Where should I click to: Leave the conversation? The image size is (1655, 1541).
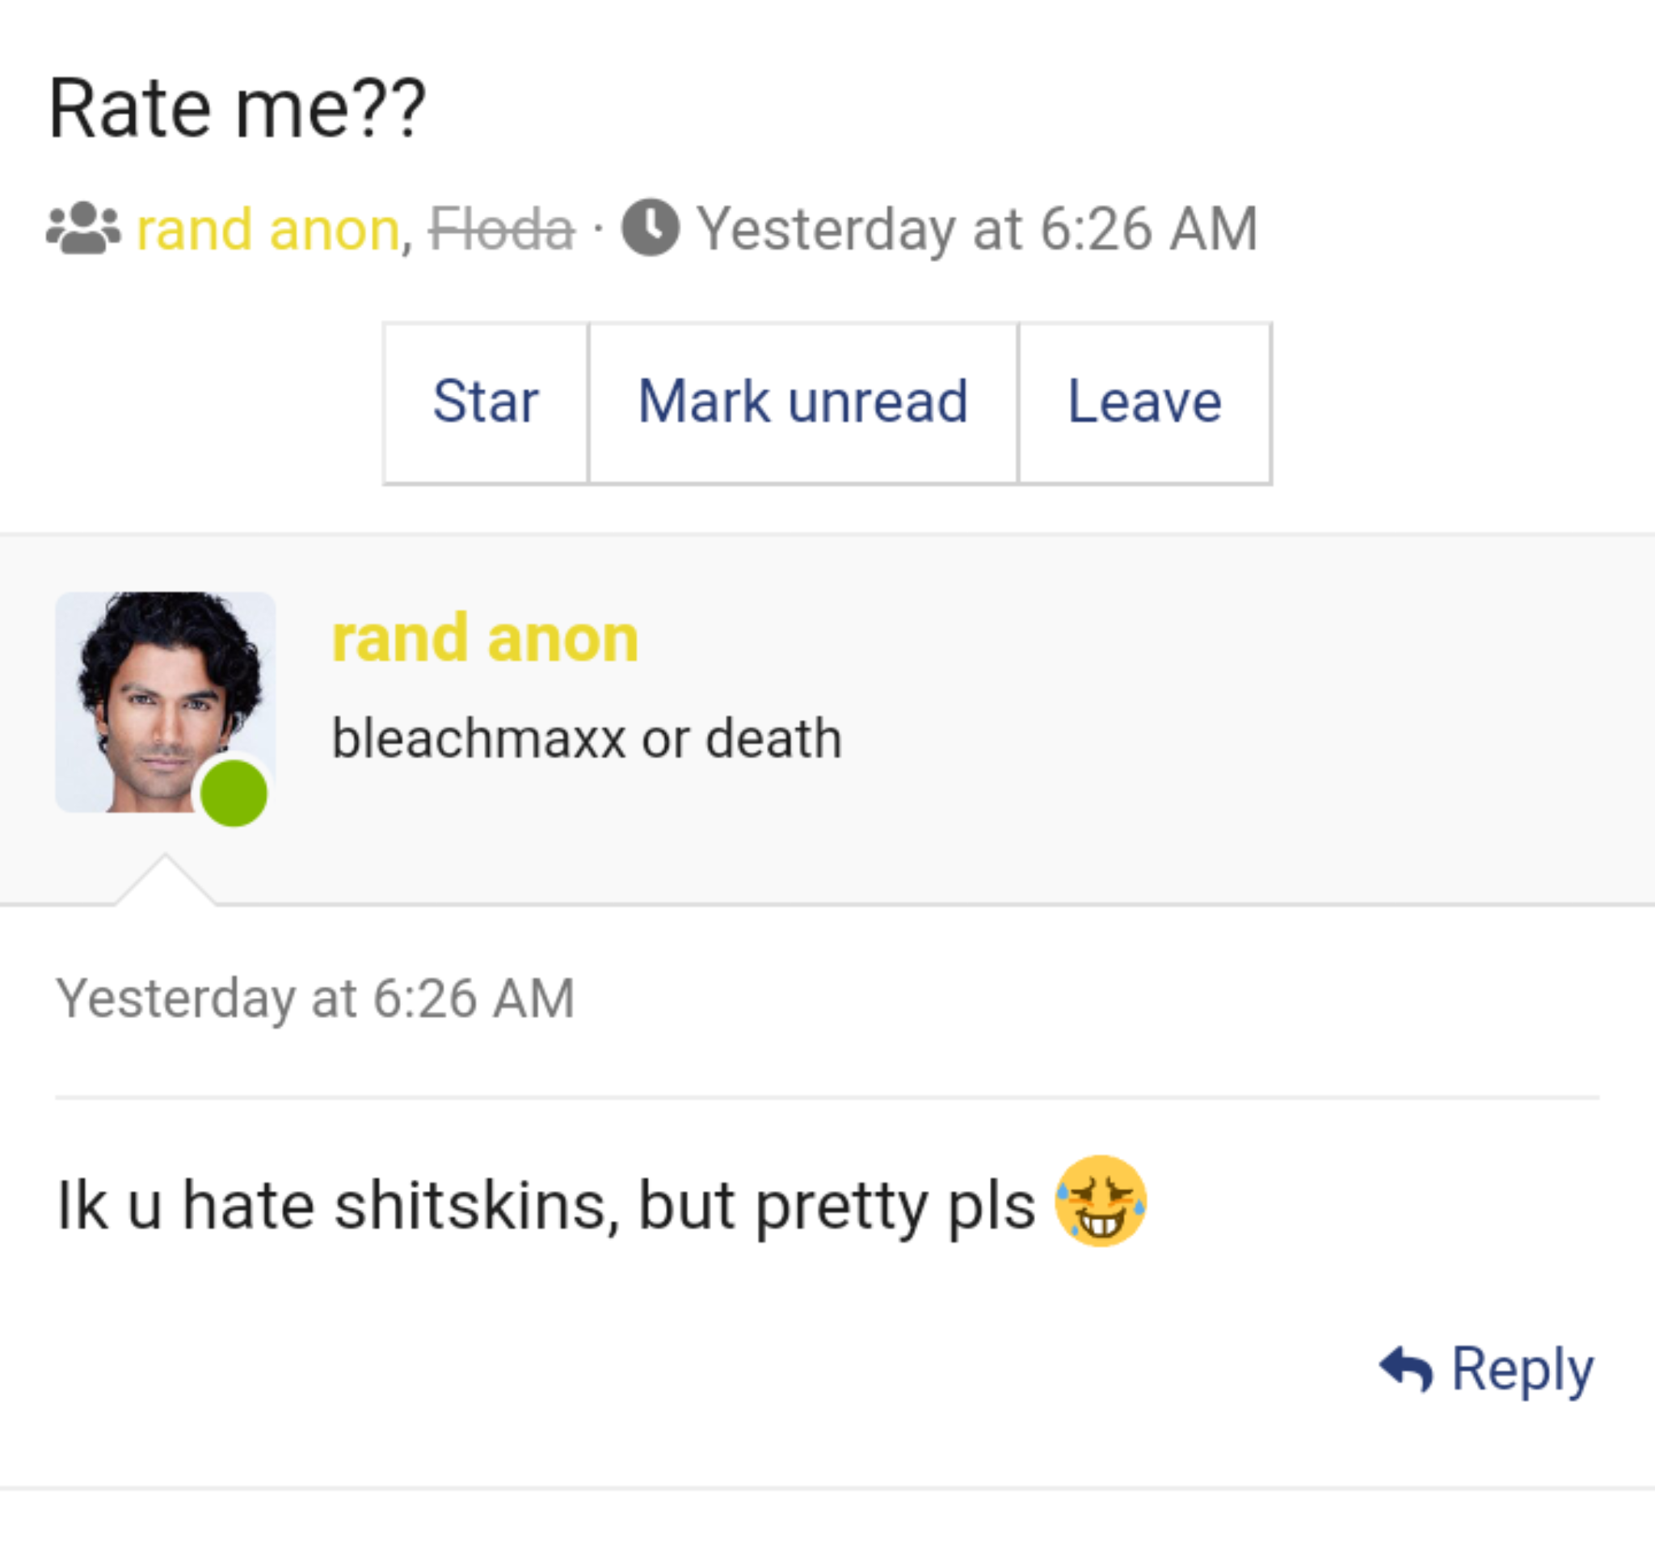click(x=1144, y=402)
